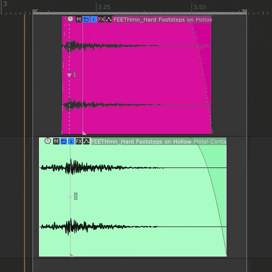Image resolution: width=272 pixels, height=272 pixels.
Task: Open the FX chain of the pink item
Action: (x=101, y=19)
